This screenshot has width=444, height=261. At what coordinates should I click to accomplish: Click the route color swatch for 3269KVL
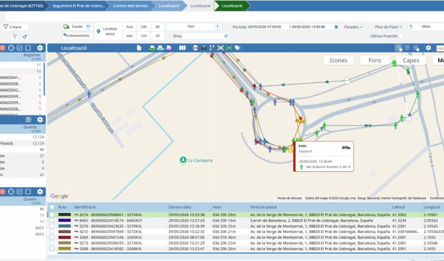pos(65,237)
